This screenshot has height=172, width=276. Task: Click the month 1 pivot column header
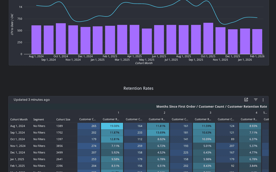click(118, 112)
